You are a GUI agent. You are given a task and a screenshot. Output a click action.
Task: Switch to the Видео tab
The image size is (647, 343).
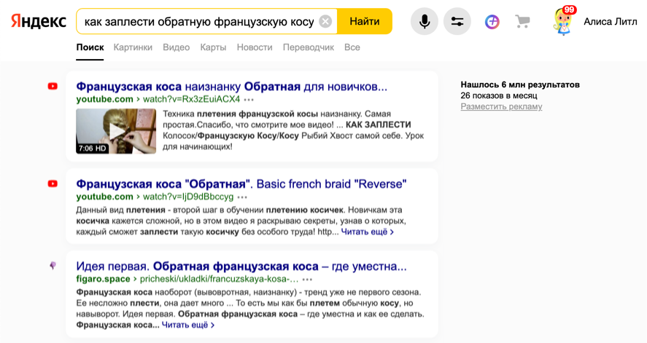pos(176,47)
